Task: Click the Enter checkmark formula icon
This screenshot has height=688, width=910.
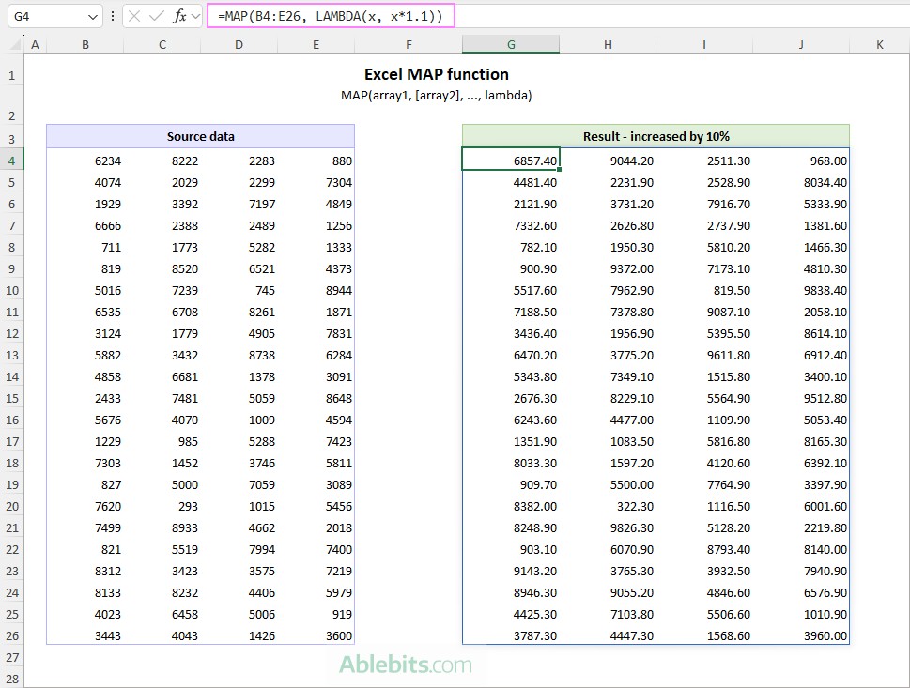Action: [156, 16]
